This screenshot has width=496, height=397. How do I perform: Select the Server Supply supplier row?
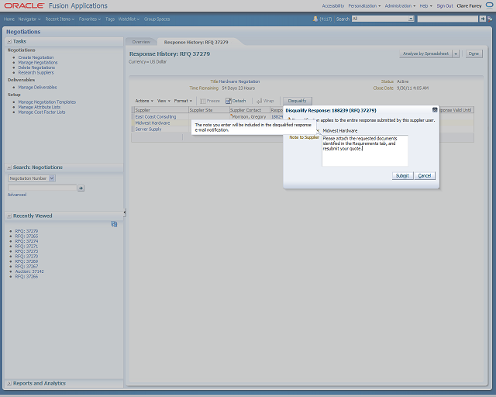point(148,129)
